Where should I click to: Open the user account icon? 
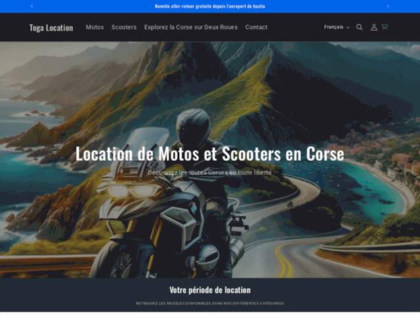tap(374, 28)
